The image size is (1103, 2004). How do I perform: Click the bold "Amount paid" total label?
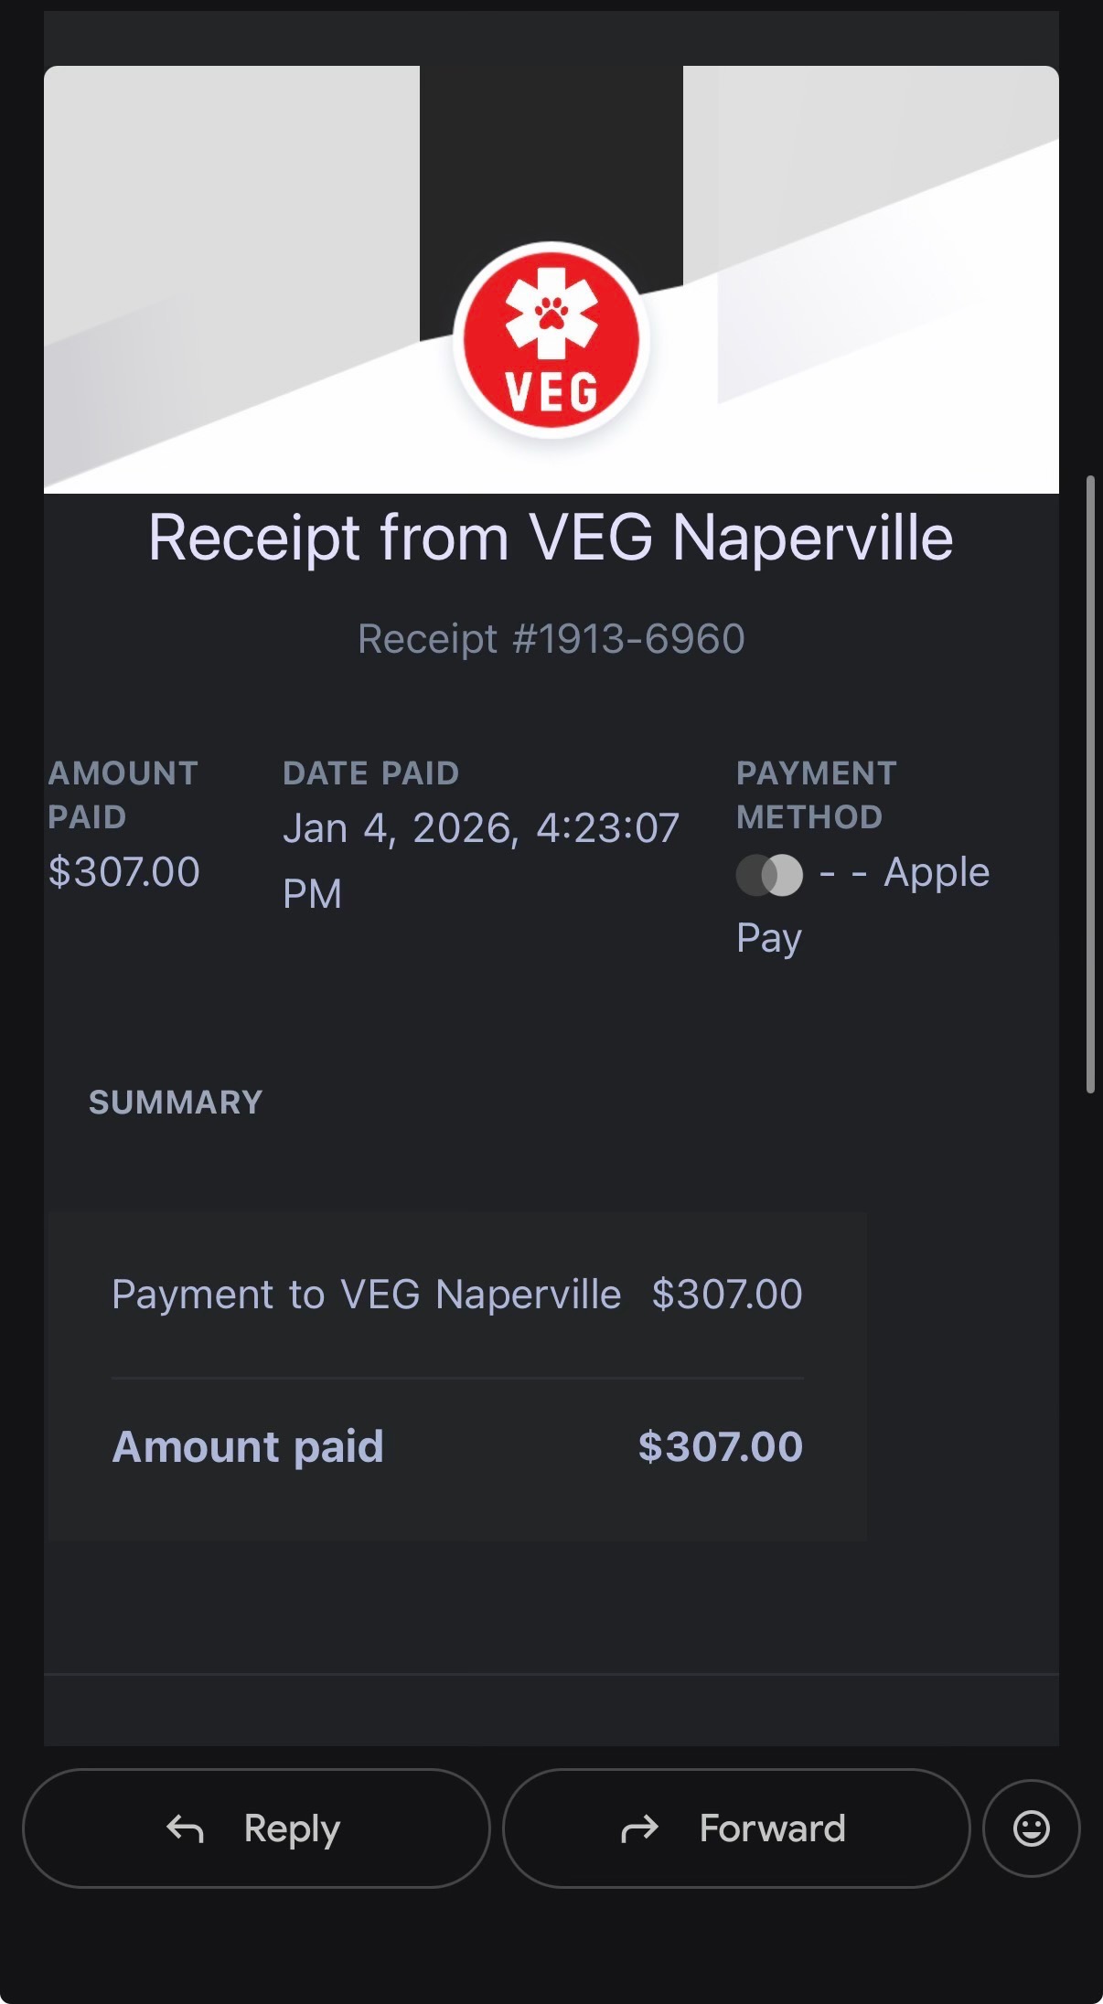pyautogui.click(x=248, y=1447)
